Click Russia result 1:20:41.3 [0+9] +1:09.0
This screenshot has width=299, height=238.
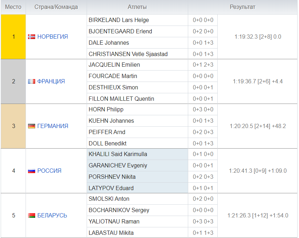click(x=258, y=171)
